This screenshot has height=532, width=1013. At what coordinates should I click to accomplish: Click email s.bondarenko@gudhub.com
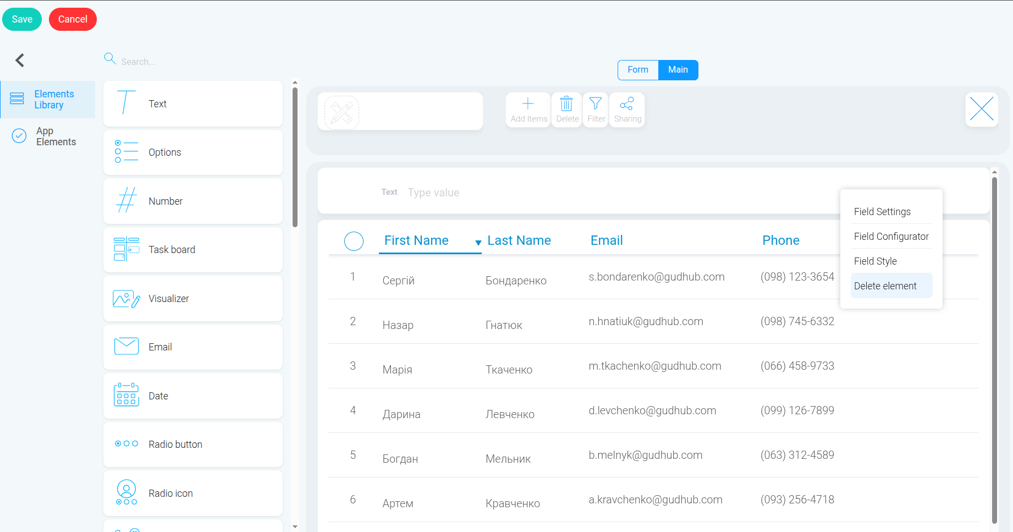tap(657, 277)
